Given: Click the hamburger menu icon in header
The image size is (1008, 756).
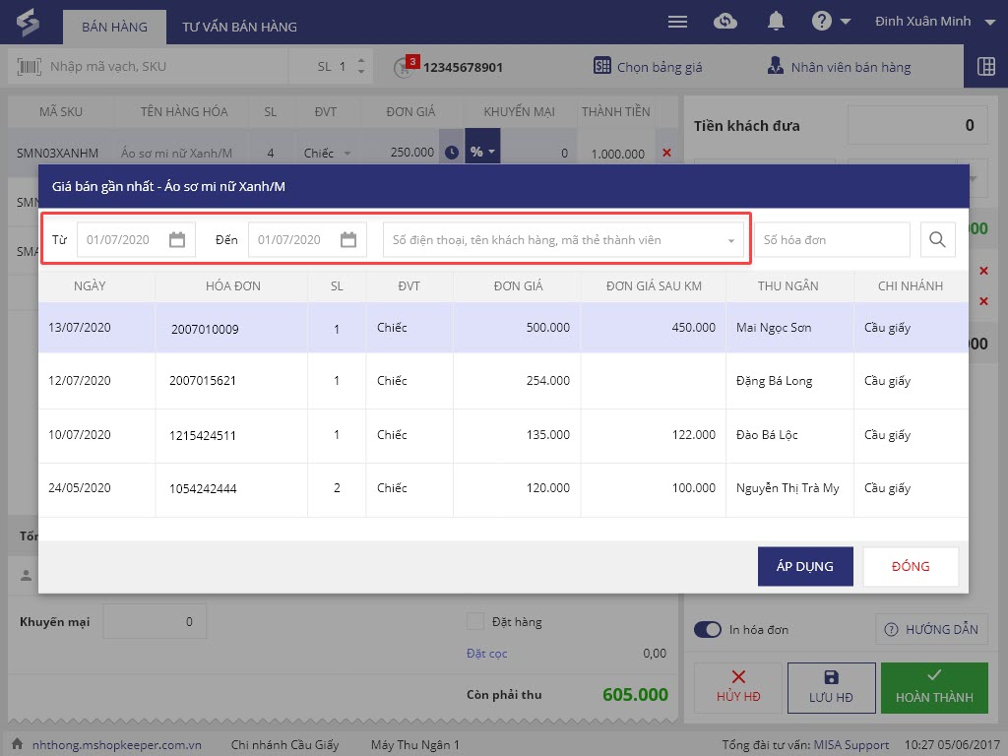Looking at the screenshot, I should click(677, 22).
